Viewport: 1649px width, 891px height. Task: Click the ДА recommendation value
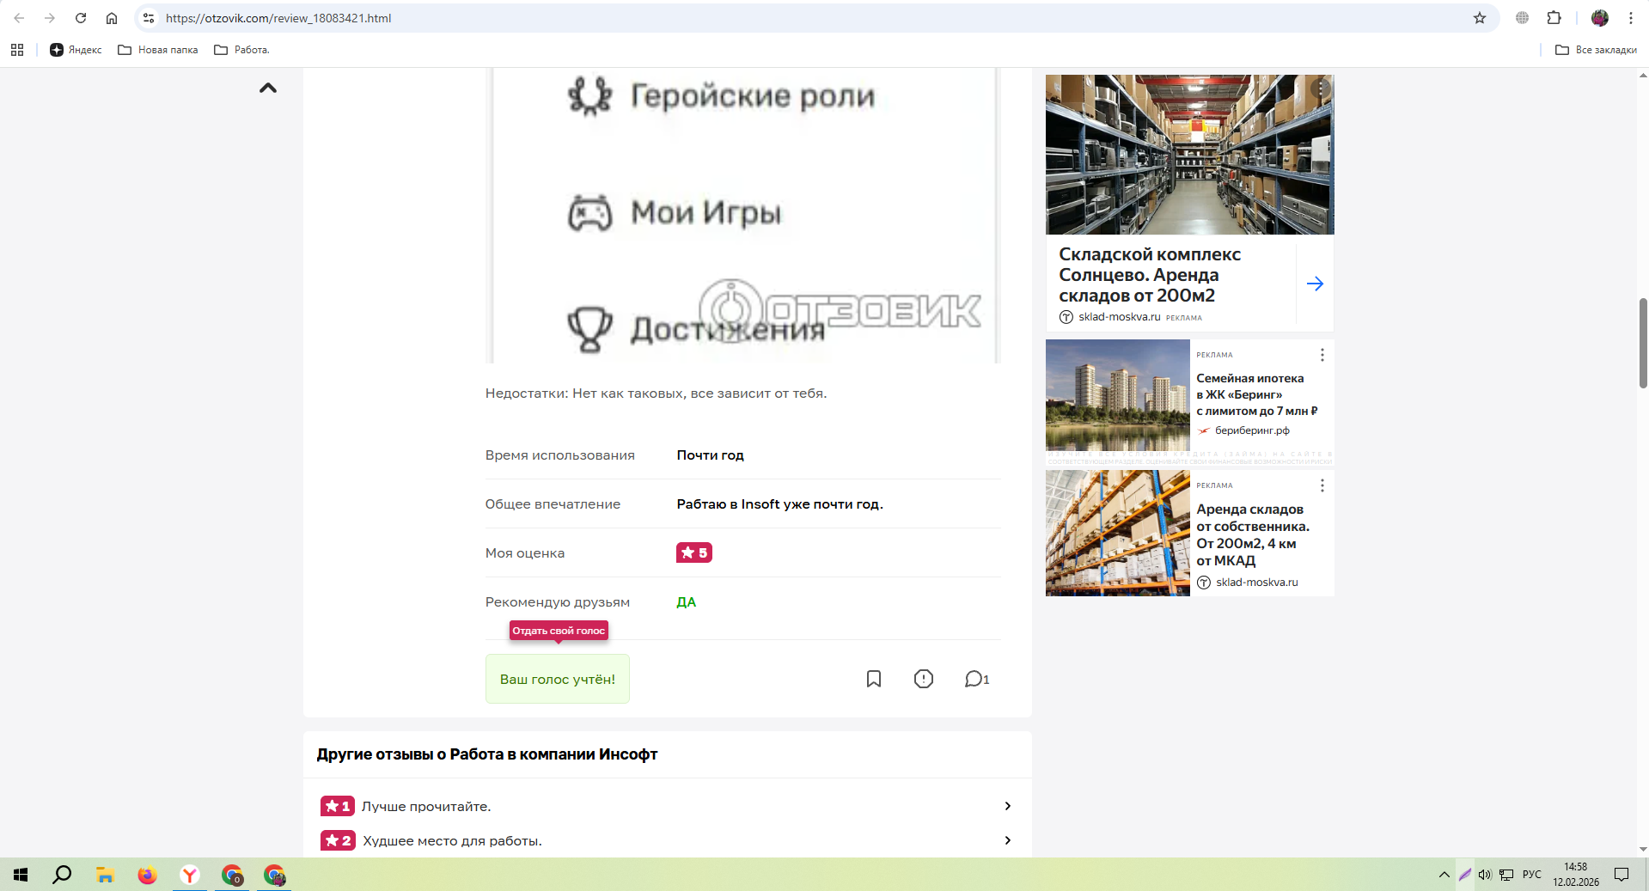coord(687,602)
